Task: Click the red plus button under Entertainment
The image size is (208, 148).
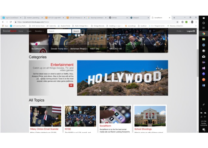Action: point(71,85)
